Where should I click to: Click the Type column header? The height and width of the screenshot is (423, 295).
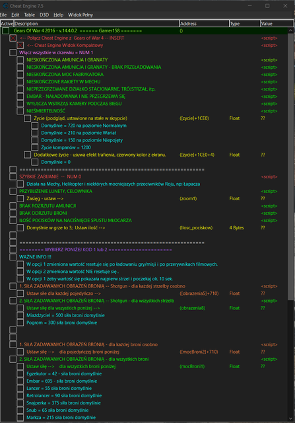tap(245, 24)
